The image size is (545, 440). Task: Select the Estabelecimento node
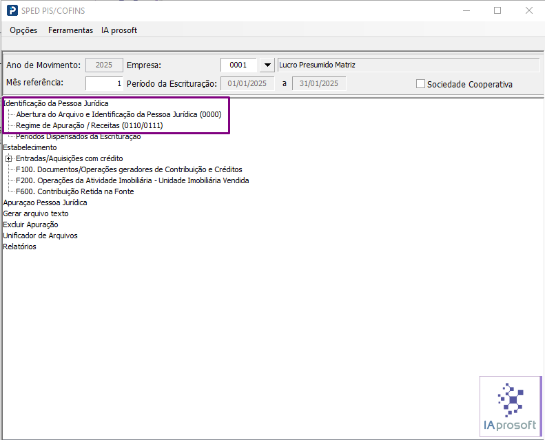[x=30, y=147]
